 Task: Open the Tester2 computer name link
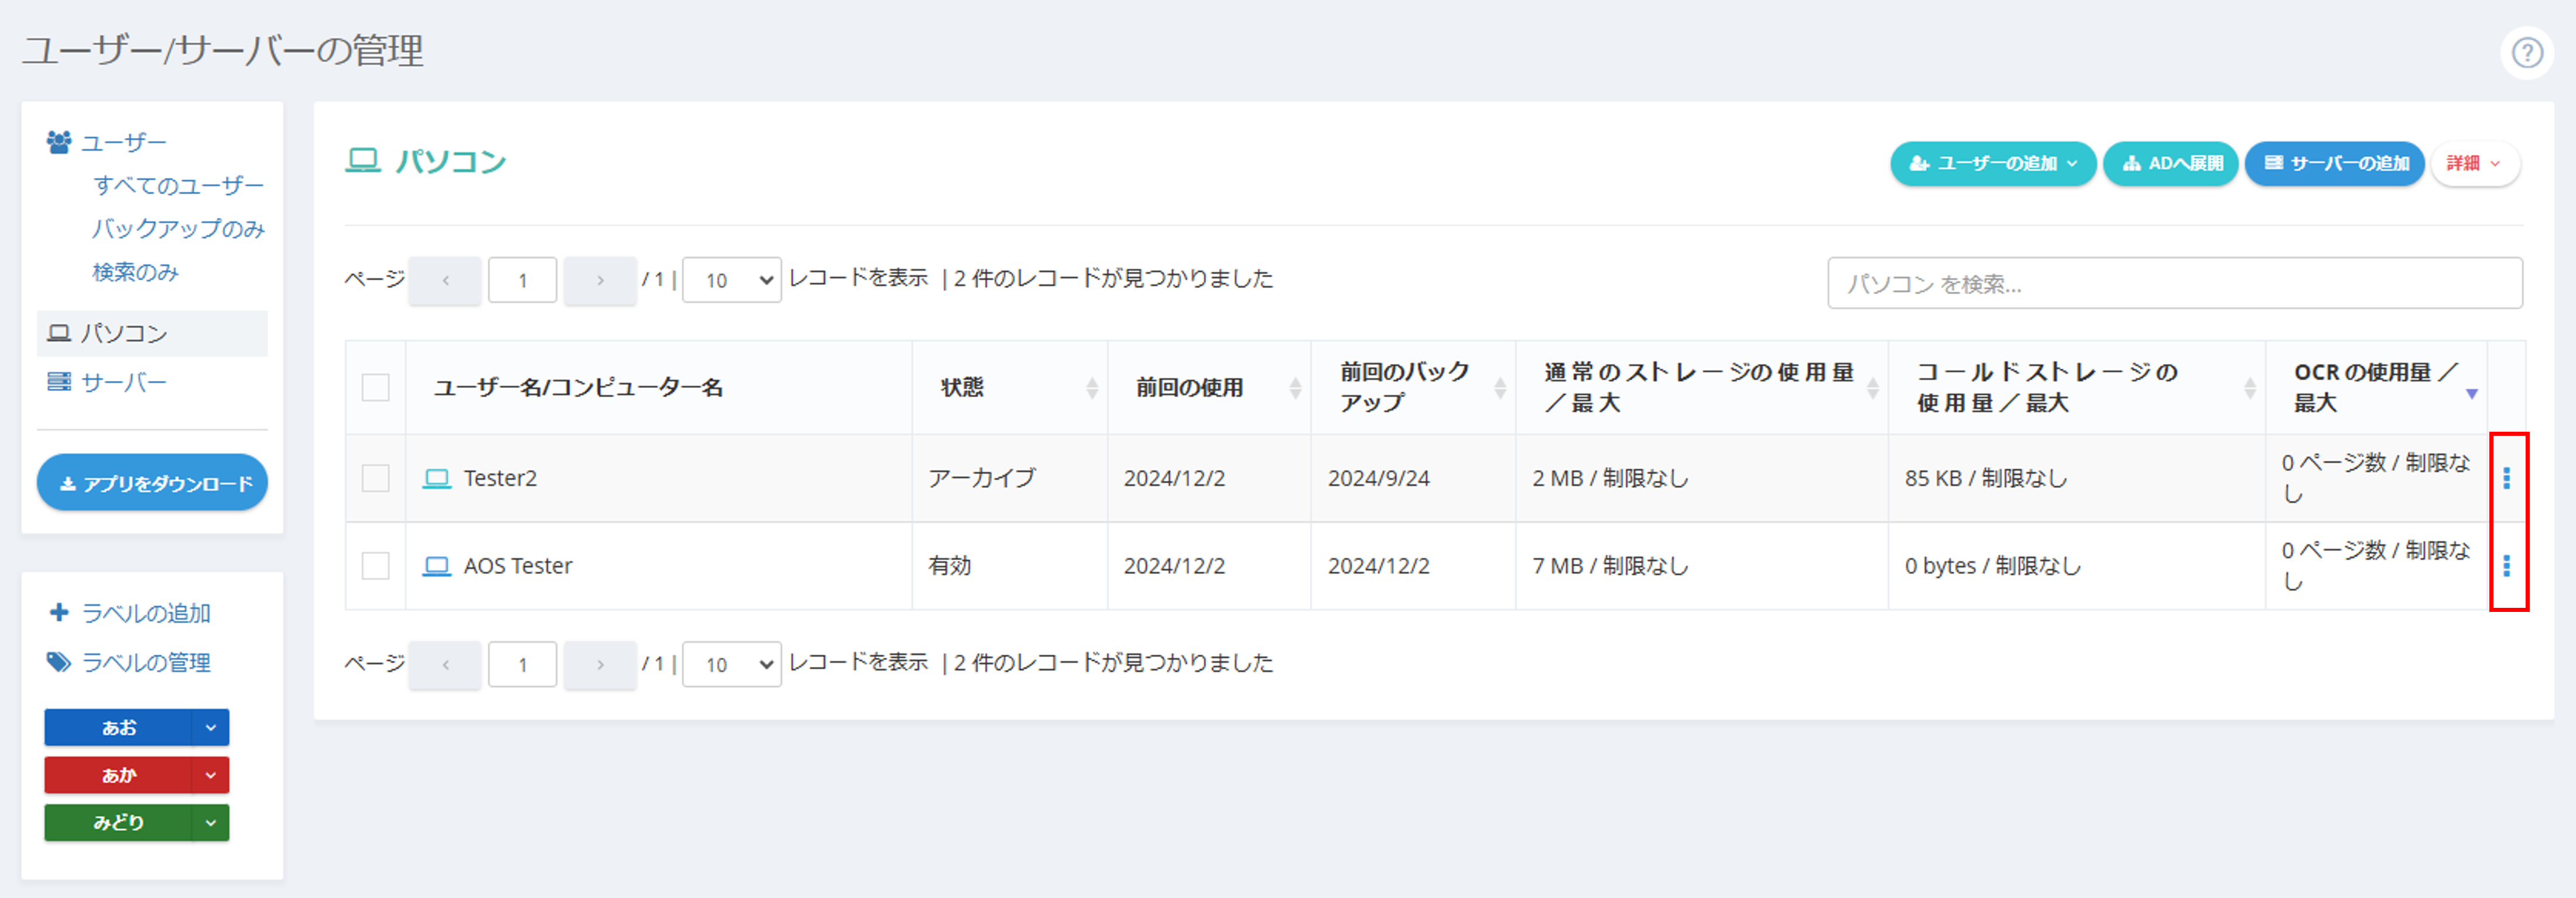tap(500, 479)
